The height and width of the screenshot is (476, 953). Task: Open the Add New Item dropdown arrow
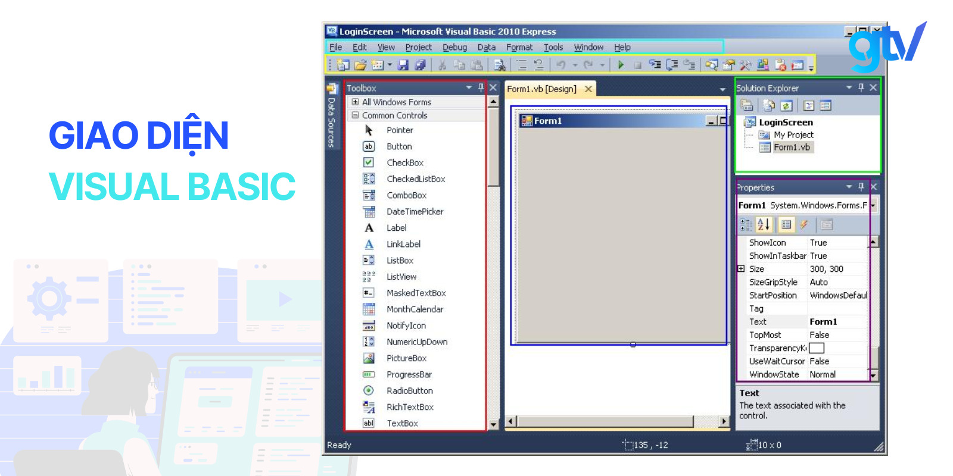click(390, 65)
